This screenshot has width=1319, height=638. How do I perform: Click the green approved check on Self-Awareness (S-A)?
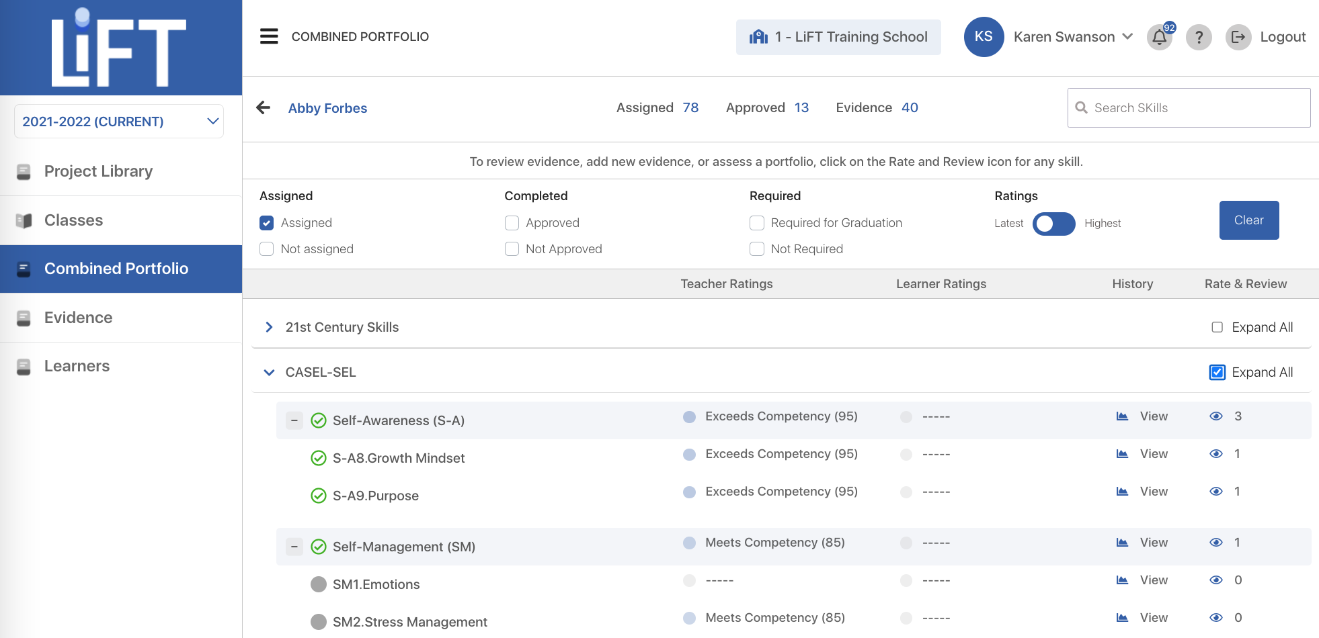319,420
